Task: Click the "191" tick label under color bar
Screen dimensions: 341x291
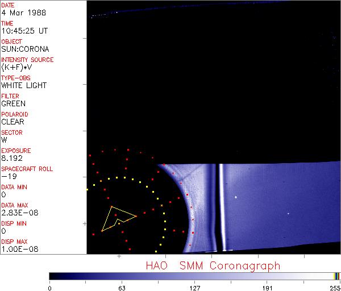Action: [267, 287]
